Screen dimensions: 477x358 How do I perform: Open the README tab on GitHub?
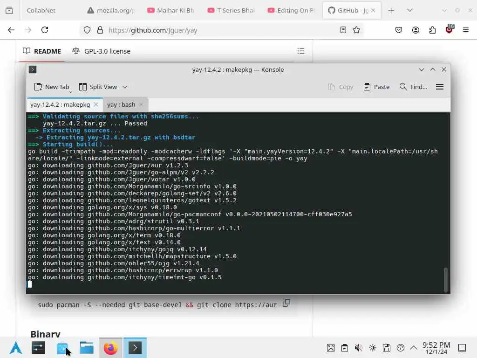pyautogui.click(x=42, y=51)
